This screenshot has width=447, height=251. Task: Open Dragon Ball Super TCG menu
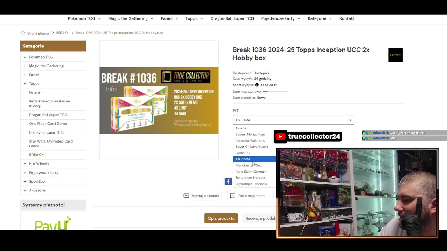pos(232,18)
